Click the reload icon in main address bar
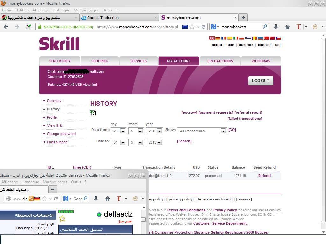The image size is (326, 244). [203, 27]
